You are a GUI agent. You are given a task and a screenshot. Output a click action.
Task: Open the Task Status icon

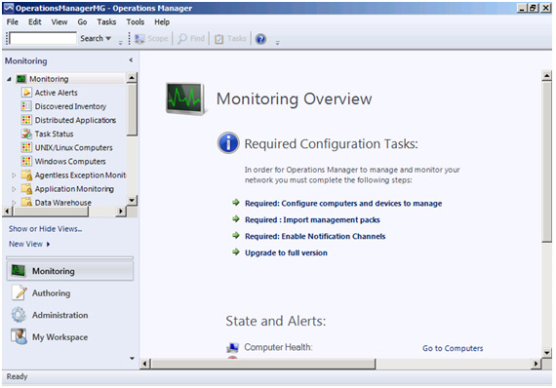tap(26, 134)
